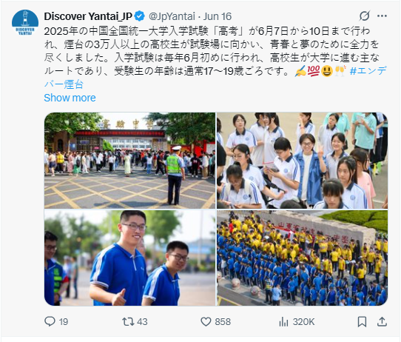Open photo of girls in white uniforms

click(303, 161)
